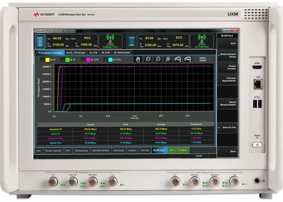The image size is (283, 202).
Task: Click the CONNECTED tower icon for PCC
Action: click(110, 41)
